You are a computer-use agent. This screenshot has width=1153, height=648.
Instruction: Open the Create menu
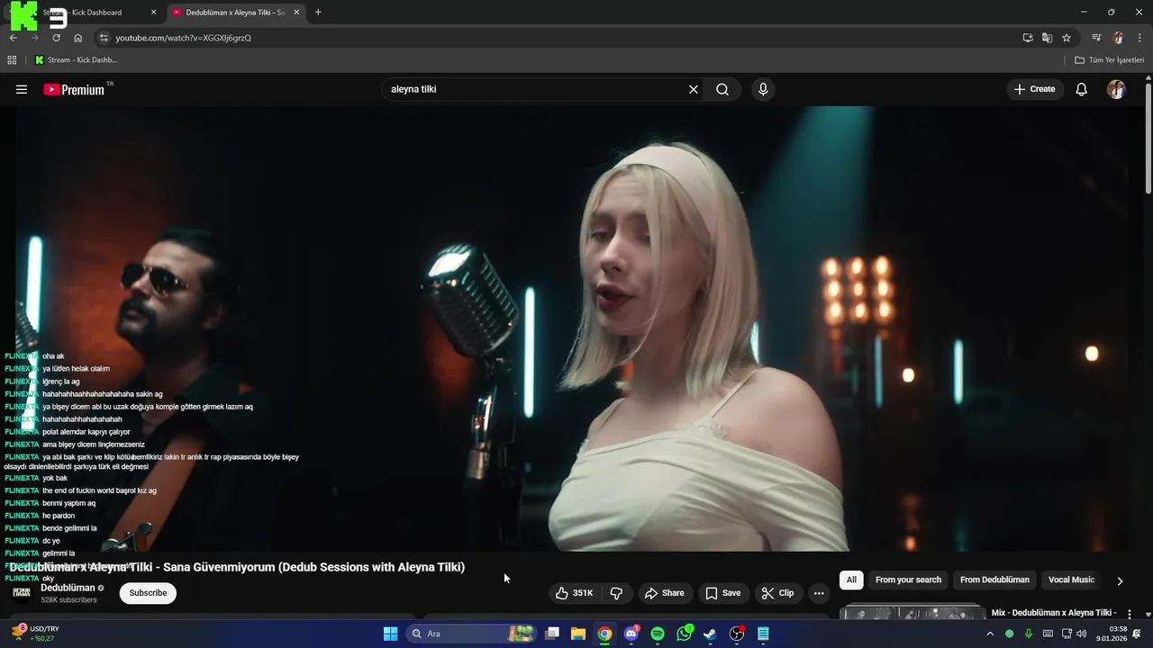pos(1034,89)
